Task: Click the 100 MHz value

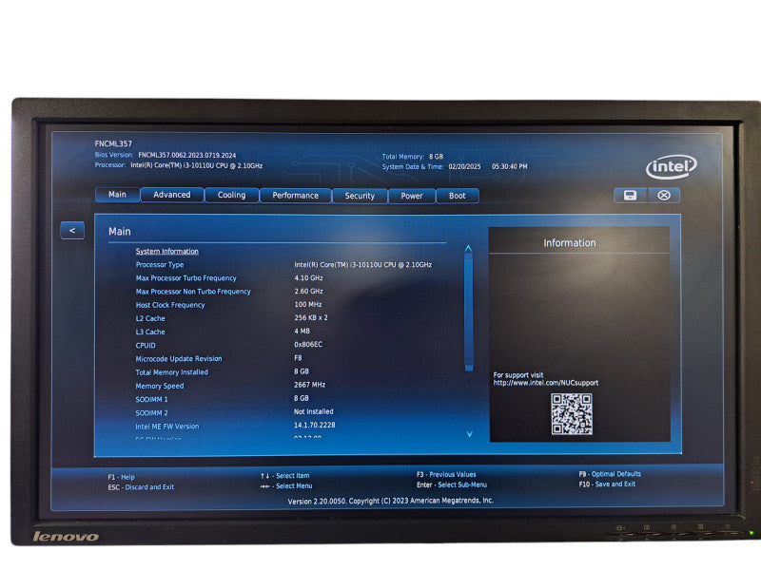Action: pos(307,304)
